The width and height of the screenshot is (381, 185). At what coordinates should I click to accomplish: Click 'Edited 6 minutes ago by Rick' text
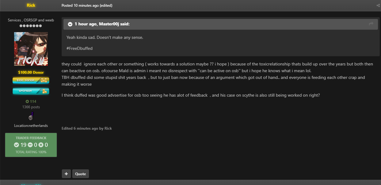click(x=87, y=128)
